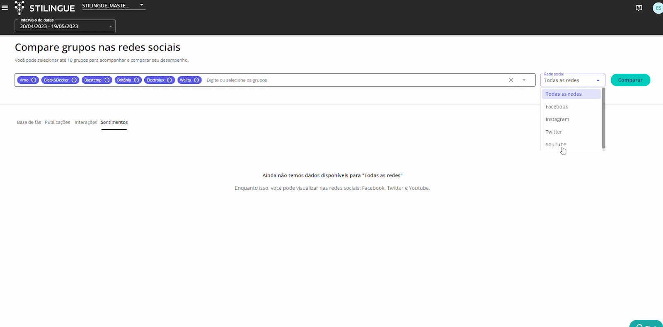
Task: Expand the groups selection dropdown arrow
Action: (524, 80)
